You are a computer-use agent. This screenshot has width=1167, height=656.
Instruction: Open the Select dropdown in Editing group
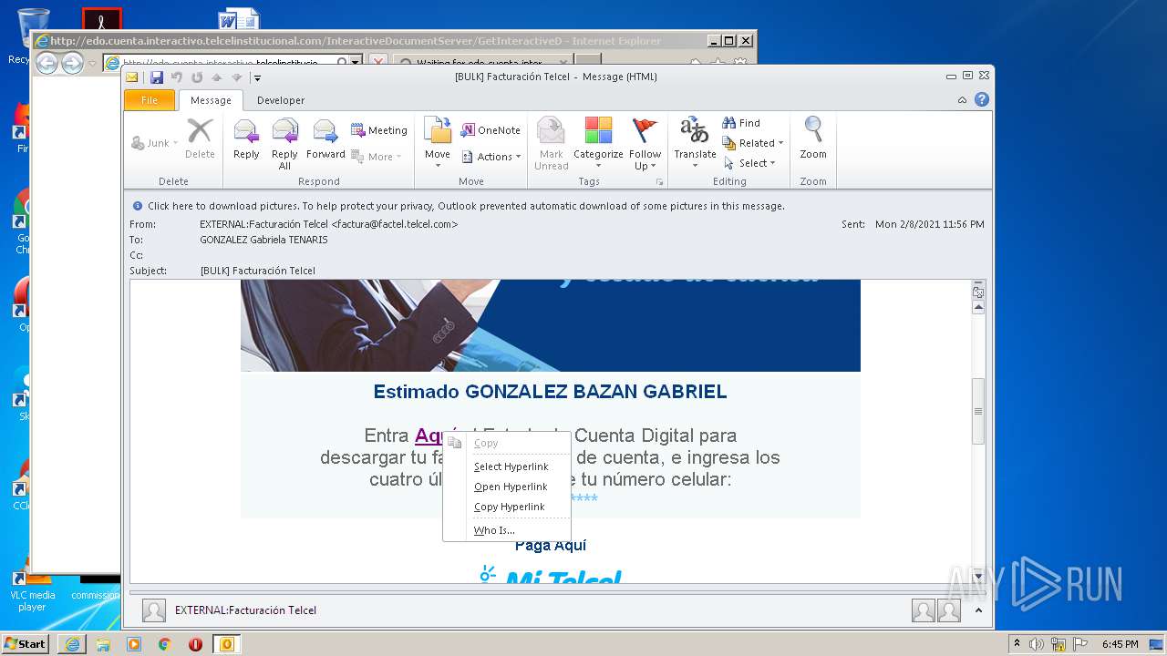749,163
